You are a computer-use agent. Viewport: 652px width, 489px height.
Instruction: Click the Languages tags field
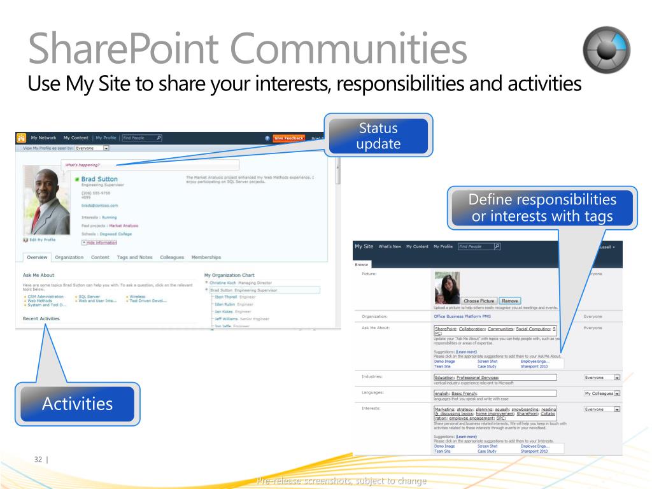coord(495,393)
